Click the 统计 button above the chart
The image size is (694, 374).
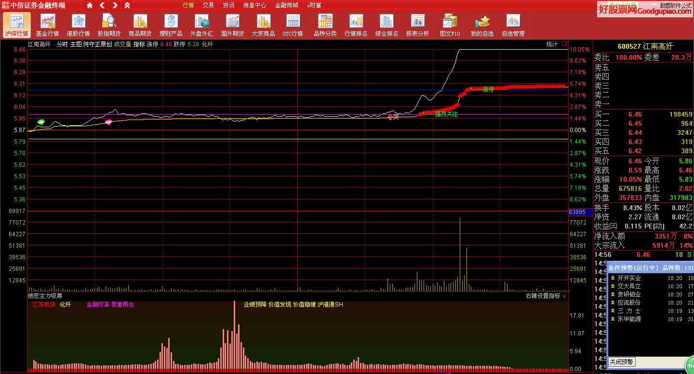(x=552, y=44)
